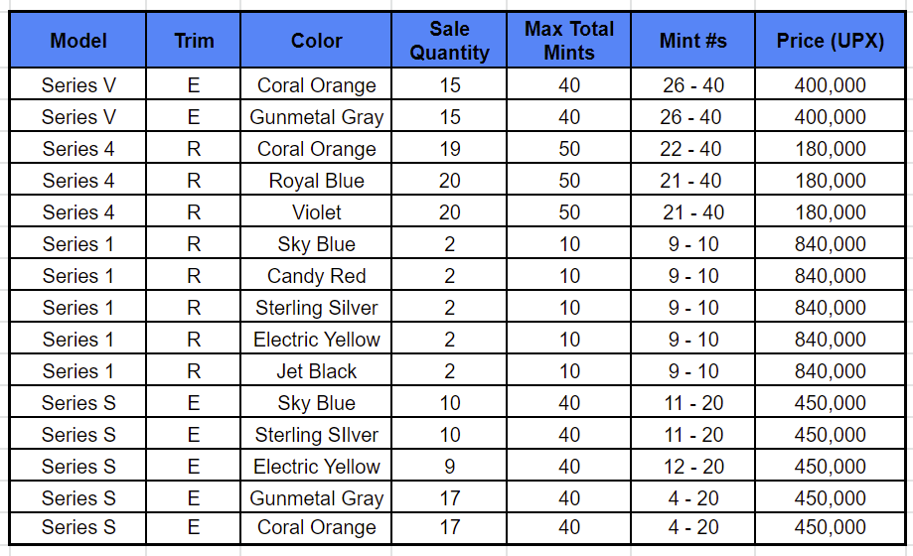Image resolution: width=913 pixels, height=556 pixels.
Task: Select Series V model cell for Gunmetal Gray
Action: 78,117
